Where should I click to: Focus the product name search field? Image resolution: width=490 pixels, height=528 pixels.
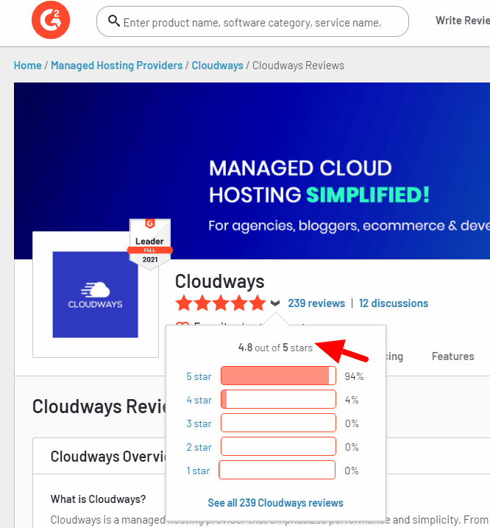click(x=252, y=21)
